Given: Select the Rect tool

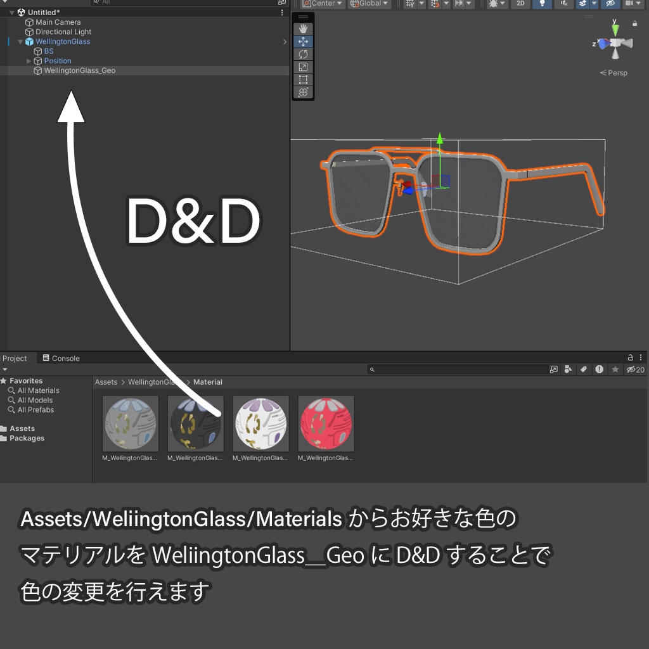Looking at the screenshot, I should pos(303,79).
